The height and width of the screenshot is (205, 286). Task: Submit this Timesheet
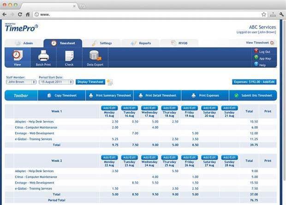(253, 96)
